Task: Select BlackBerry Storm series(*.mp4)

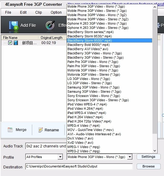Action: tap(109, 32)
